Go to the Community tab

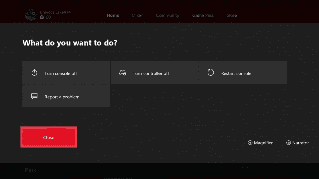tap(167, 15)
